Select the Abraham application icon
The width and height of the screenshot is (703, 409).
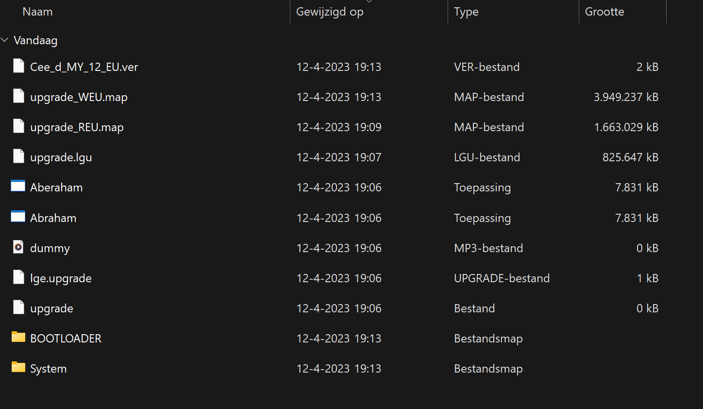click(18, 217)
